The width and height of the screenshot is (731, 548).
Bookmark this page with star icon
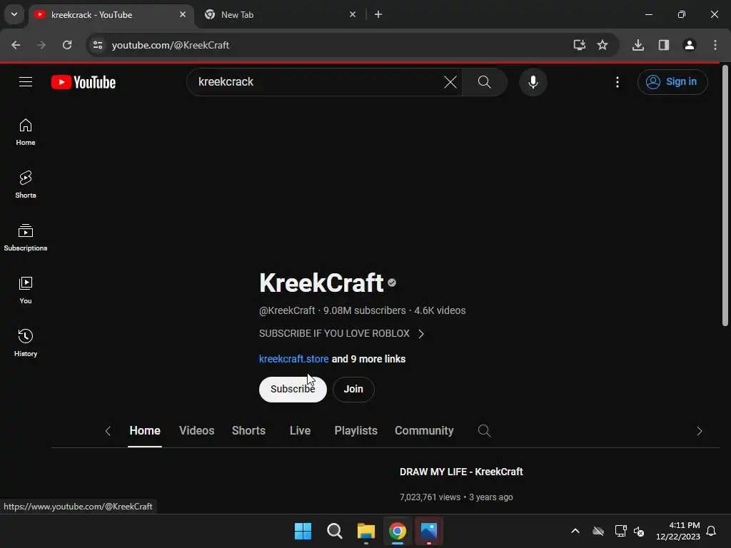tap(603, 45)
